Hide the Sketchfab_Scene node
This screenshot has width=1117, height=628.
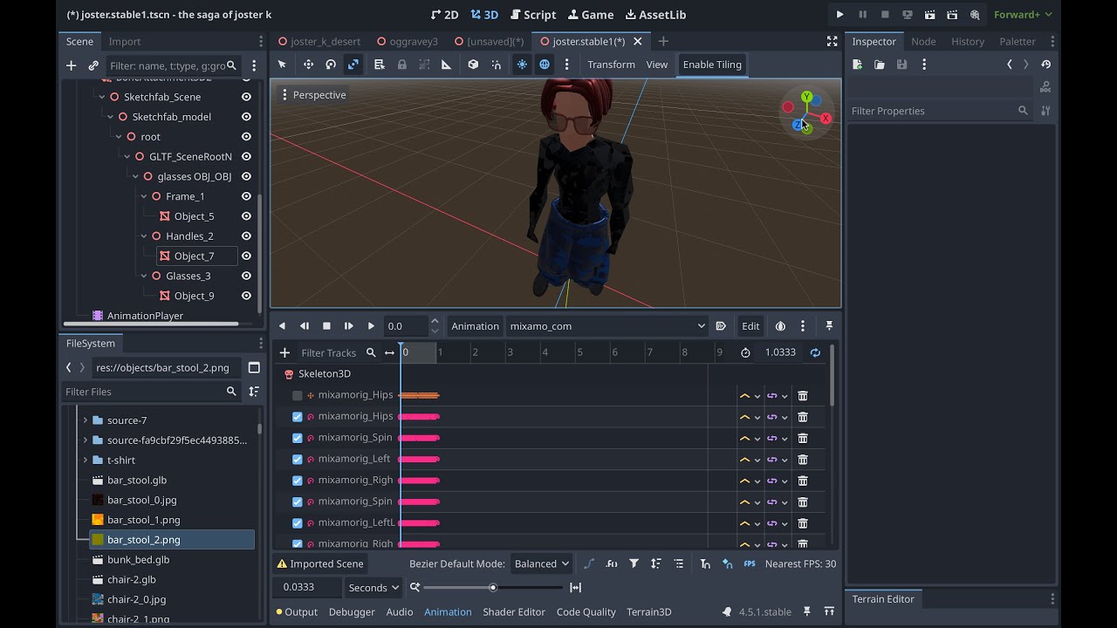point(246,97)
